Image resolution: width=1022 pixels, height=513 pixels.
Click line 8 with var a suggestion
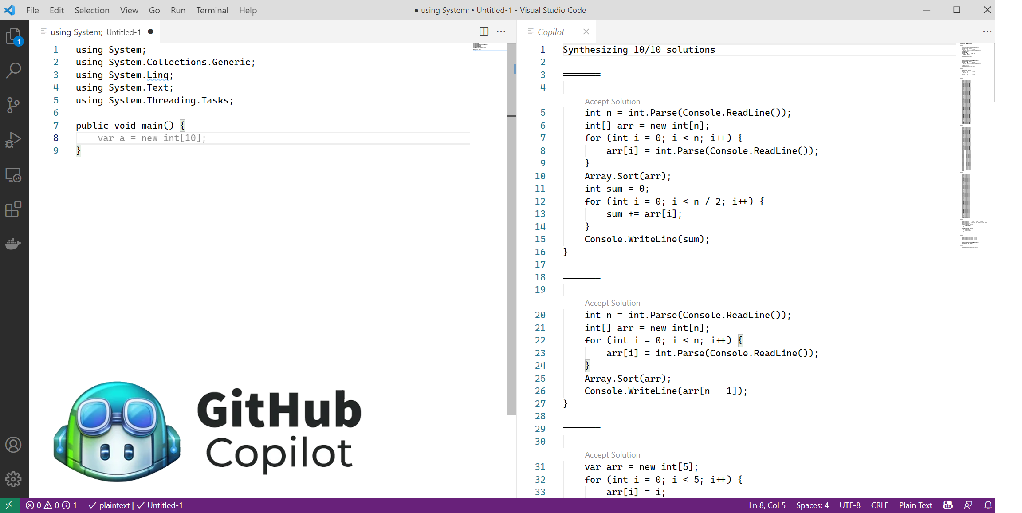(273, 138)
